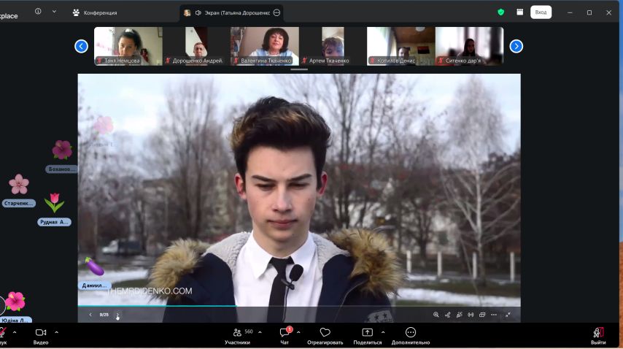Select the Экран (Татьяна Дорошенко) tab
Viewport: 623px width, 349px height.
[x=232, y=12]
